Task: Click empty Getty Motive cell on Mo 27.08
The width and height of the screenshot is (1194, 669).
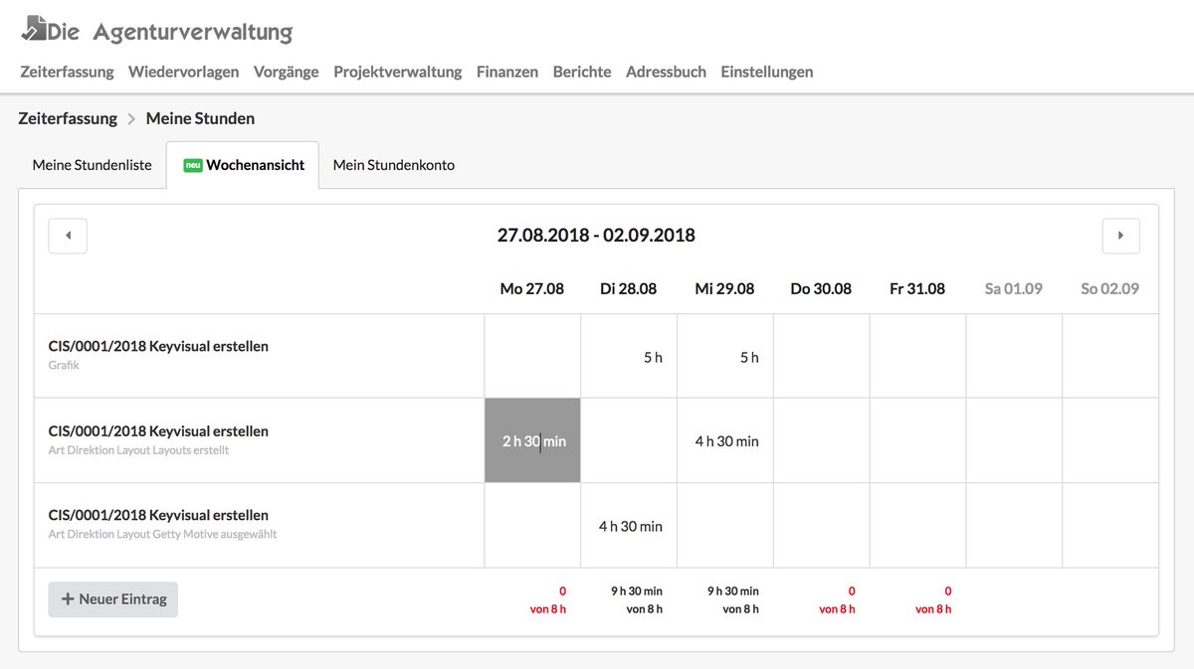Action: 532,526
